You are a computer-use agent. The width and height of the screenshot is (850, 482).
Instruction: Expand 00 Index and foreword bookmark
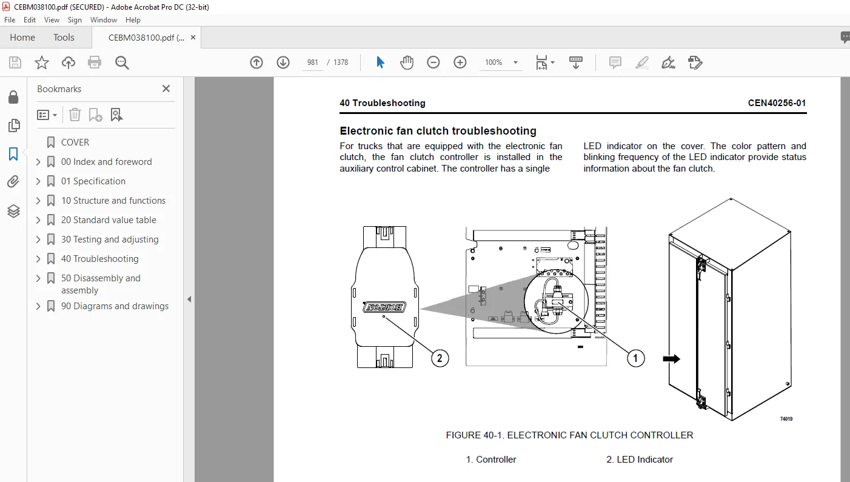[38, 162]
